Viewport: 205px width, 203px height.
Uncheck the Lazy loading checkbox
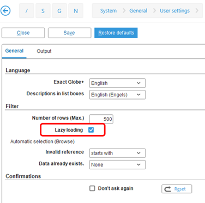pyautogui.click(x=91, y=130)
